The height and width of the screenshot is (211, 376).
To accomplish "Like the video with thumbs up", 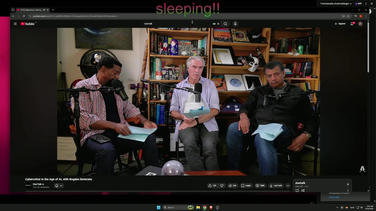I will 212,186.
